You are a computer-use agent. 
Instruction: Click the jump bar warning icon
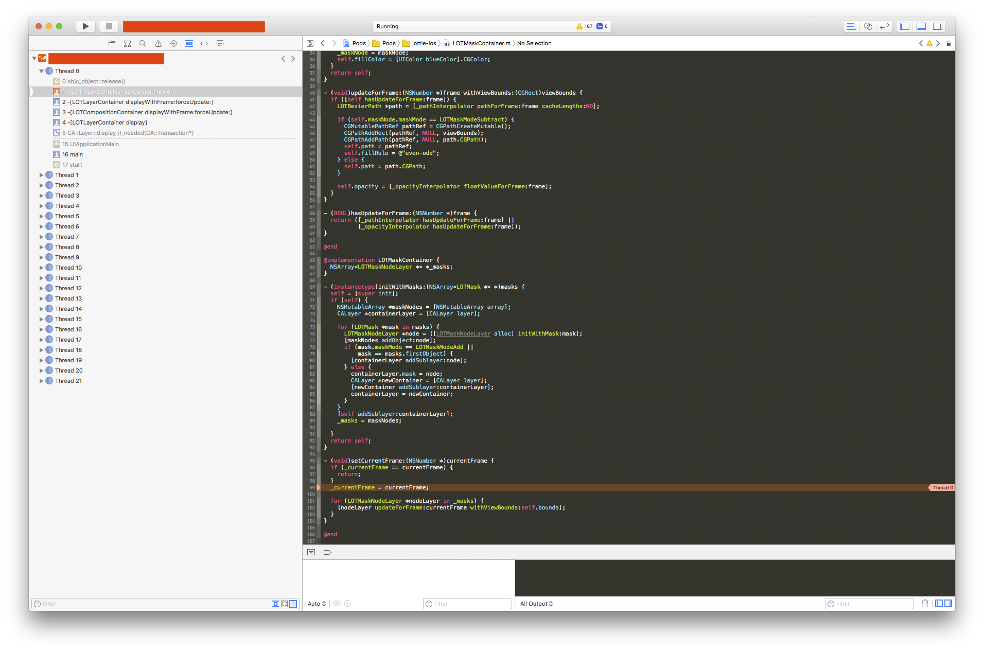coord(929,44)
